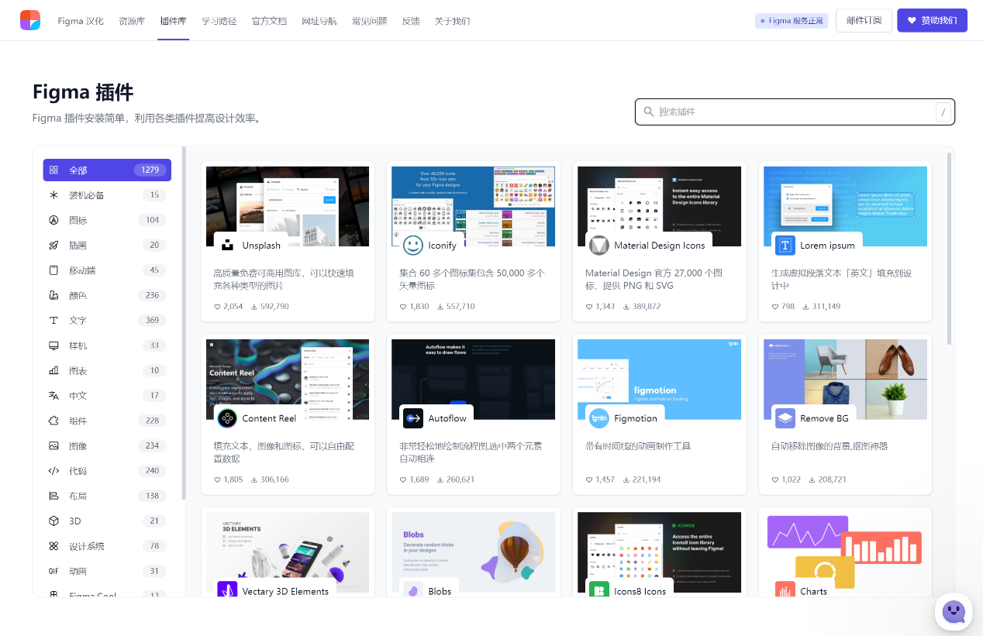Click the 文字 T icon

coord(53,321)
